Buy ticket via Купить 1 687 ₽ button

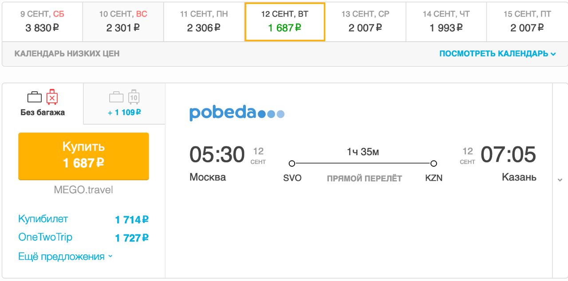(x=83, y=156)
